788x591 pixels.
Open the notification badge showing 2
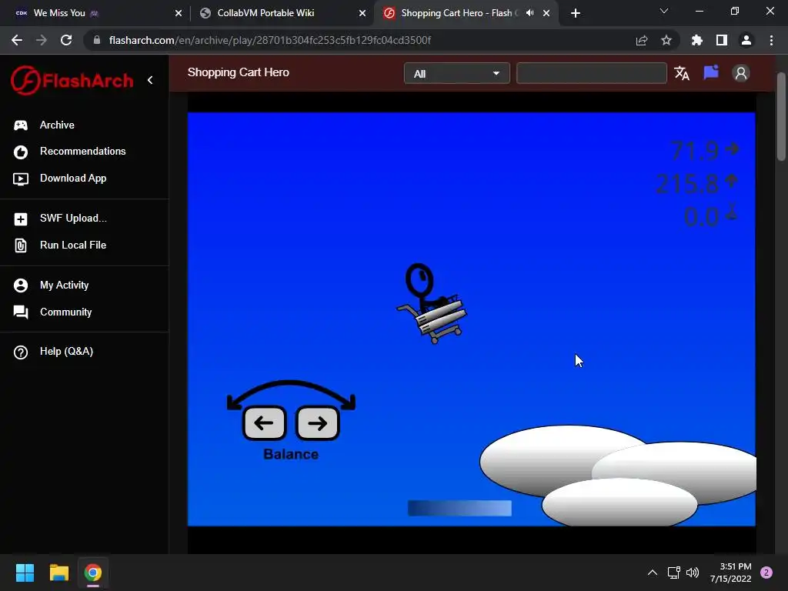(766, 573)
